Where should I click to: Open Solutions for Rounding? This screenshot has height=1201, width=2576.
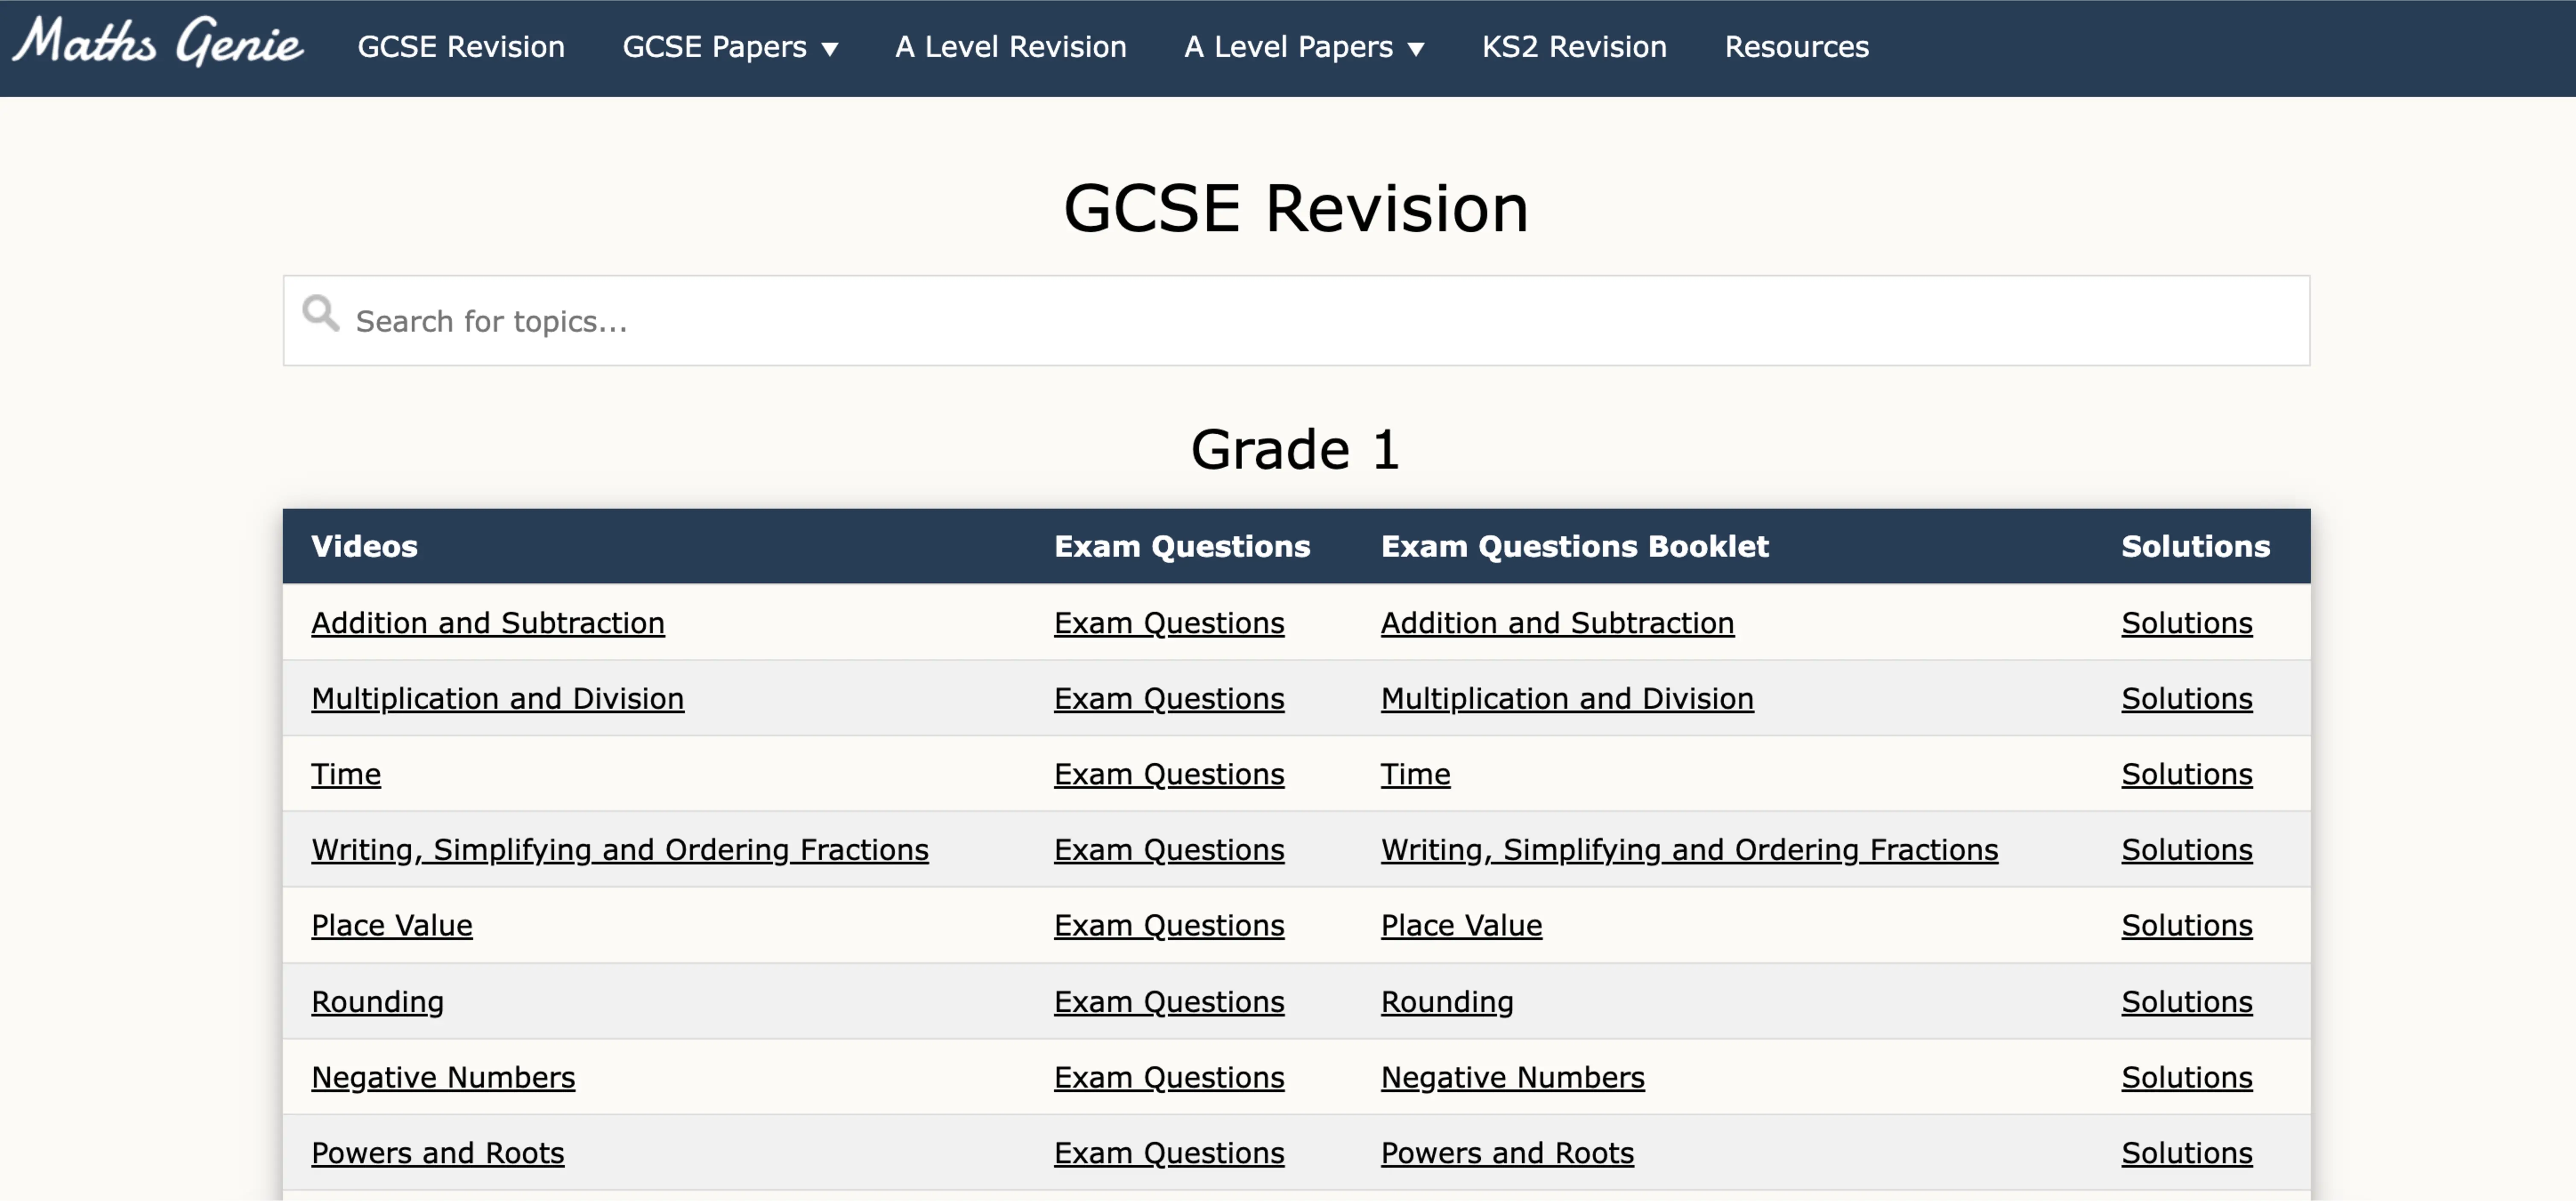[2187, 1001]
